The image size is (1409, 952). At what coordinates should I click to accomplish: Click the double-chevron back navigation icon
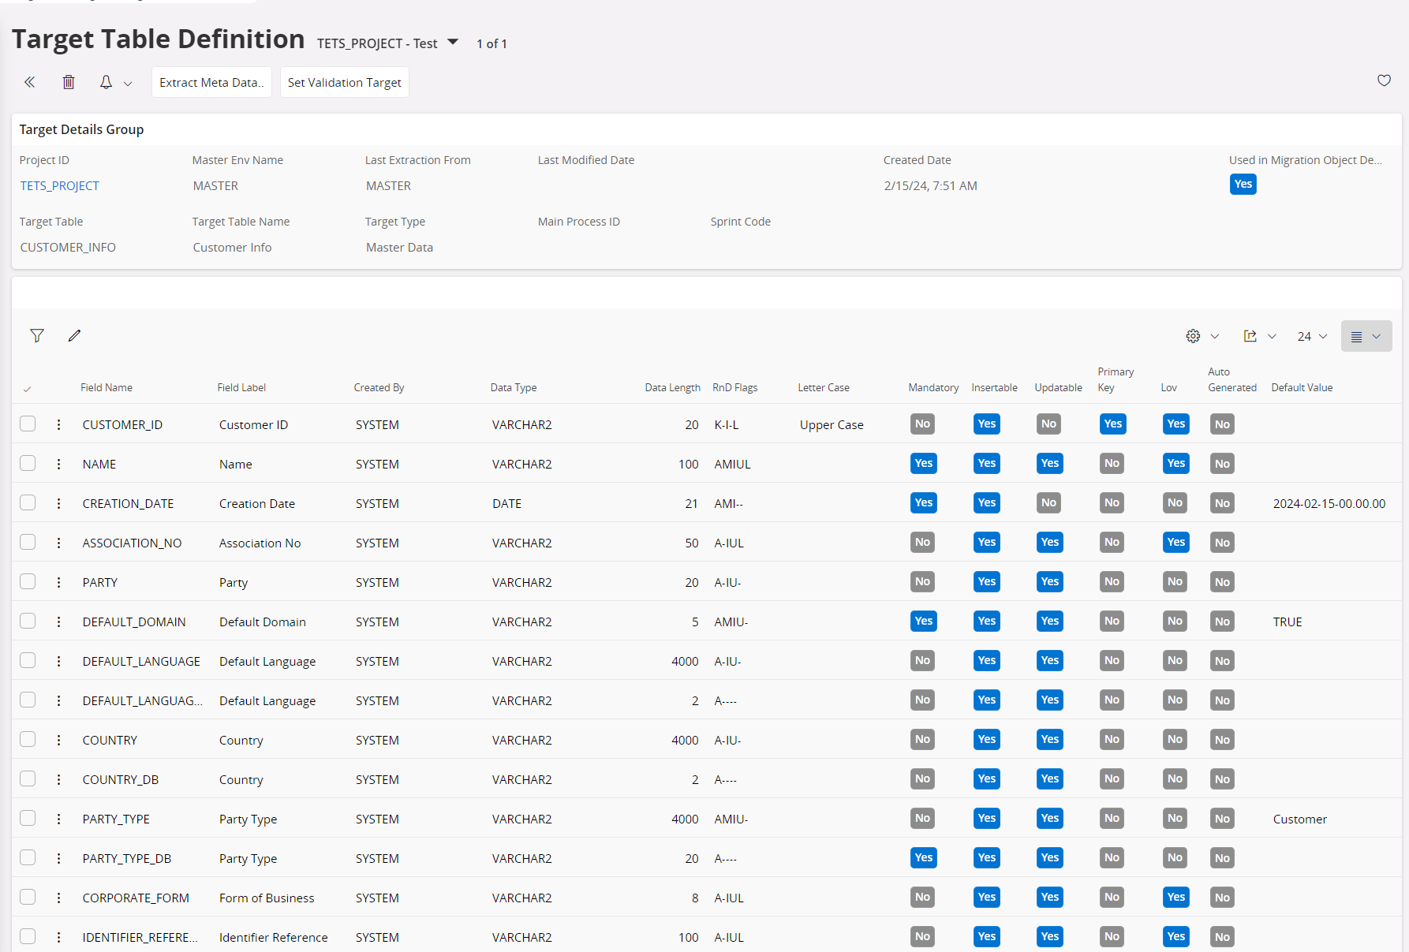click(30, 82)
